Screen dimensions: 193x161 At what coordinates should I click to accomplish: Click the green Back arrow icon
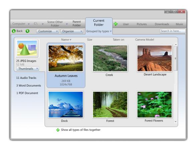(x=14, y=31)
